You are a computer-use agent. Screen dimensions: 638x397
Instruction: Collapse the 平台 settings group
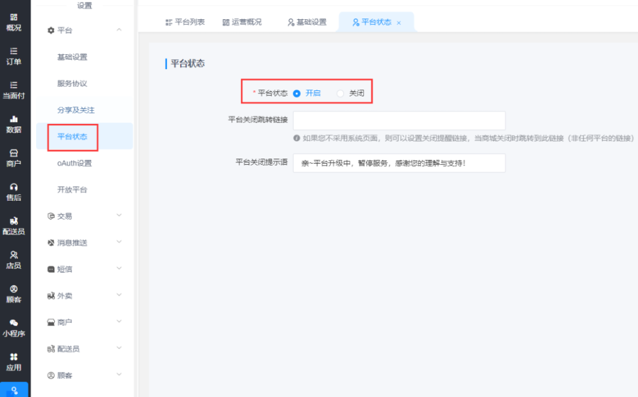click(x=119, y=30)
